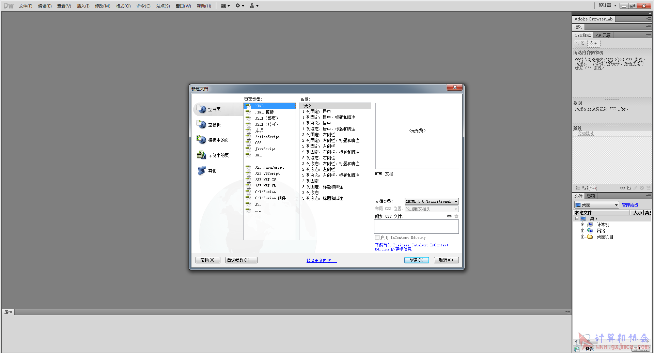Click the 创建(R) button
Viewport: 654px width, 353px height.
(417, 260)
